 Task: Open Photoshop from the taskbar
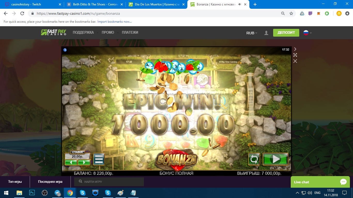pyautogui.click(x=32, y=193)
